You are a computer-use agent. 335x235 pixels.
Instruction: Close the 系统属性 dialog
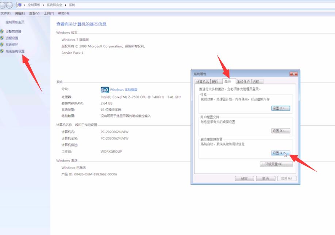[x=293, y=74]
